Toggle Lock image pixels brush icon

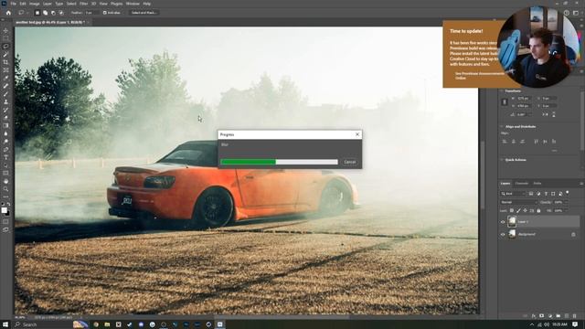coord(518,211)
